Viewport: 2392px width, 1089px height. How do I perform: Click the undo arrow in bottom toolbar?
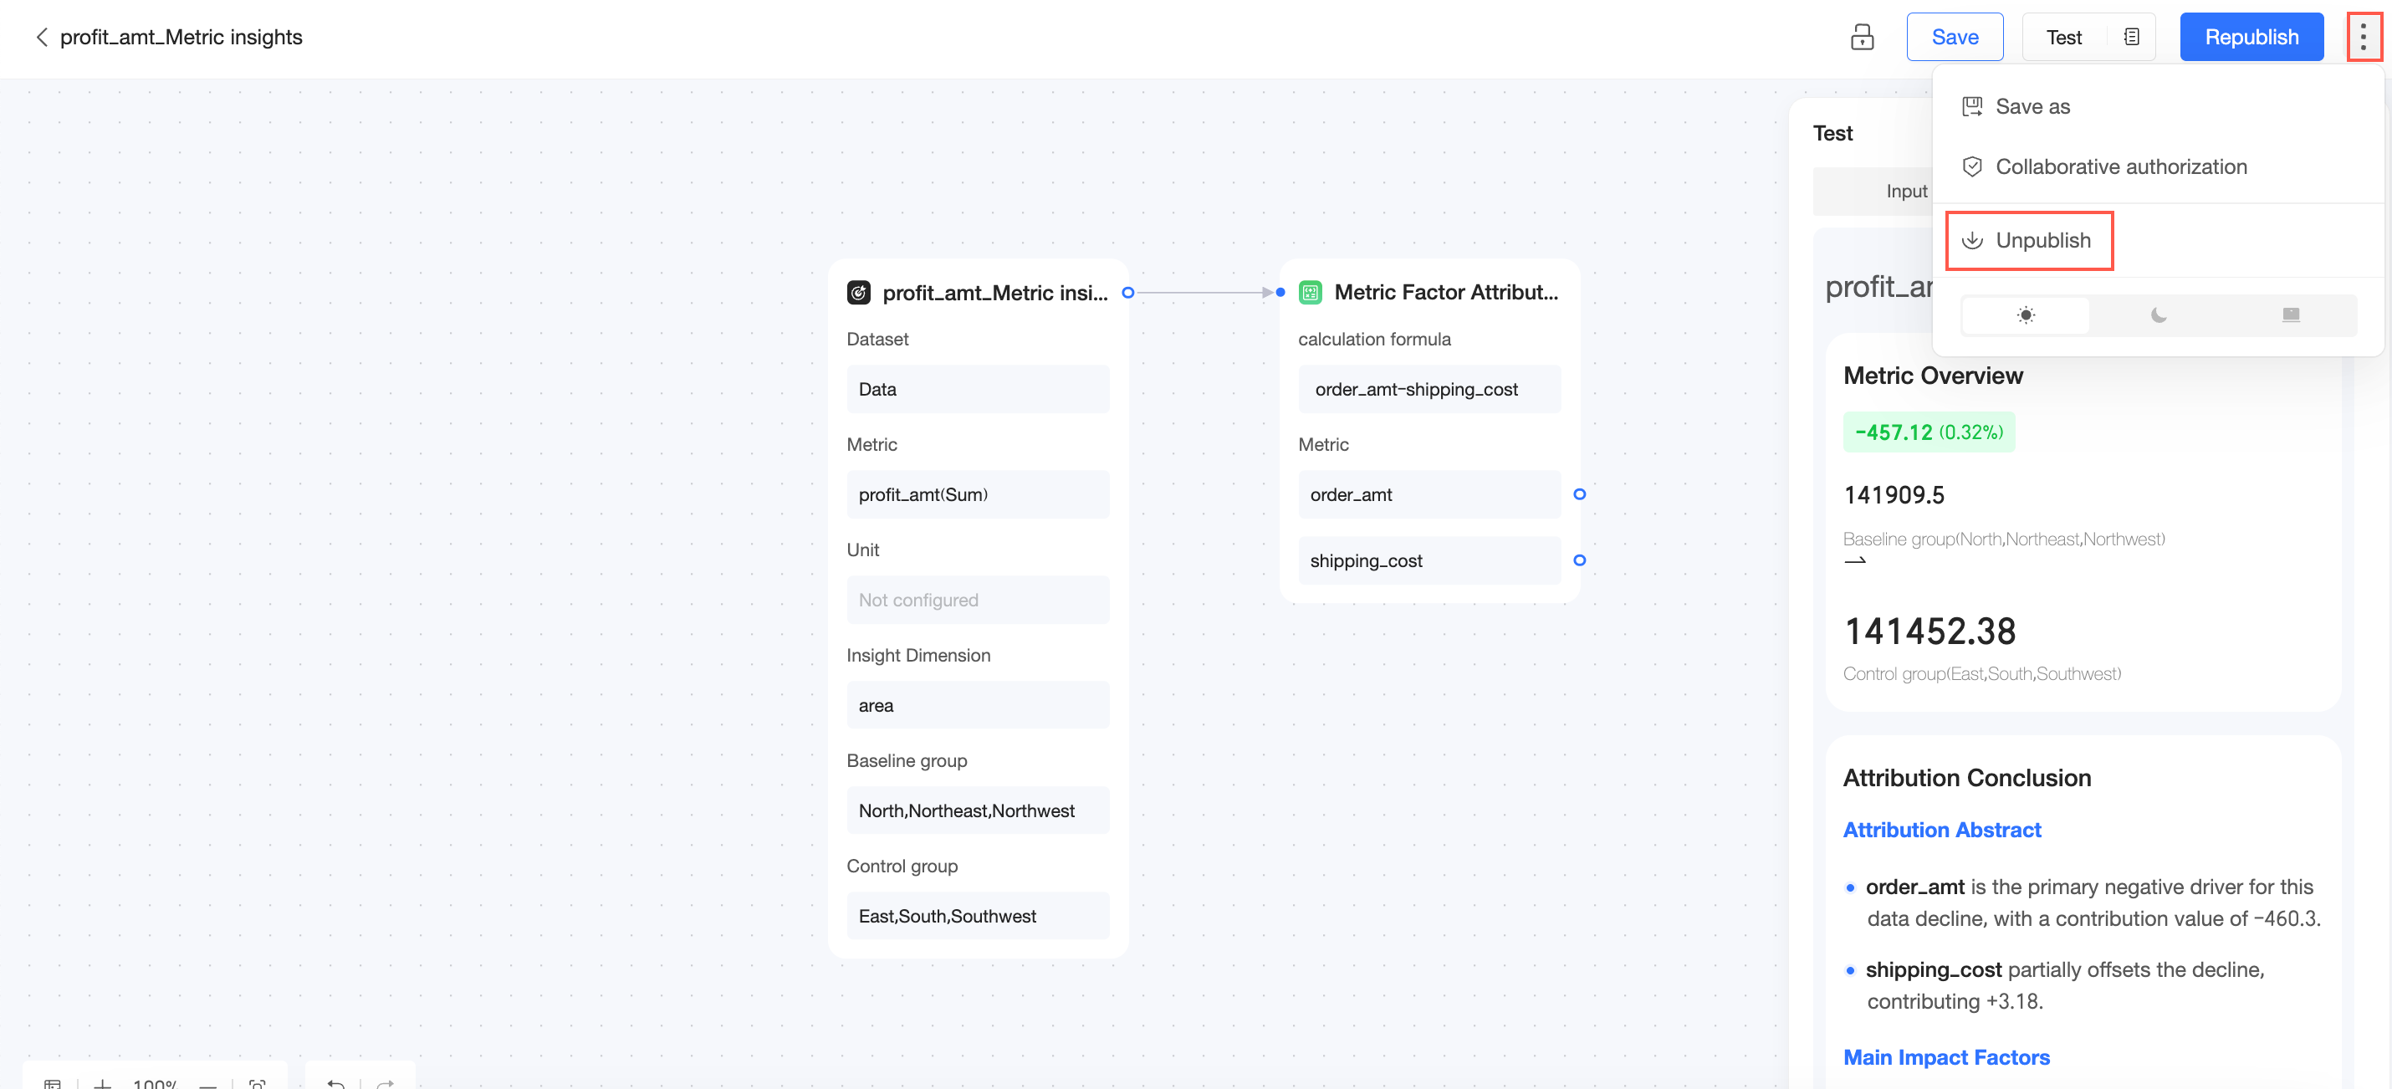pos(336,1081)
